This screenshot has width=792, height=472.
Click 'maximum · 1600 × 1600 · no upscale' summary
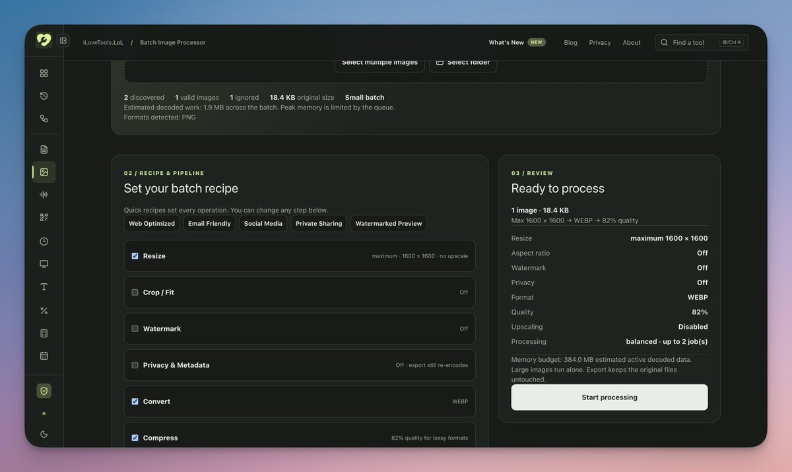click(x=420, y=256)
